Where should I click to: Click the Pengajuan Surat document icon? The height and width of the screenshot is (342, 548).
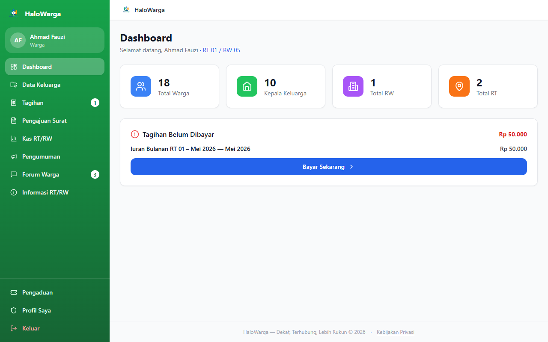(14, 121)
